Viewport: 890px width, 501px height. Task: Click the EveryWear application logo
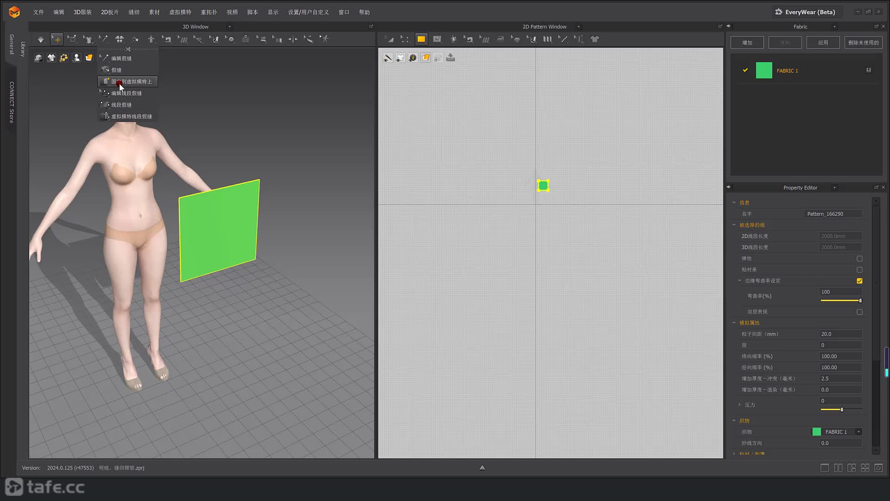[x=14, y=12]
